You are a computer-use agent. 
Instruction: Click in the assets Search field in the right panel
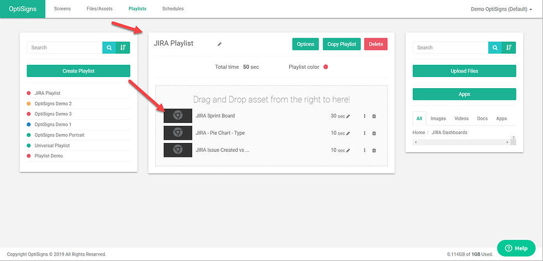click(x=450, y=48)
